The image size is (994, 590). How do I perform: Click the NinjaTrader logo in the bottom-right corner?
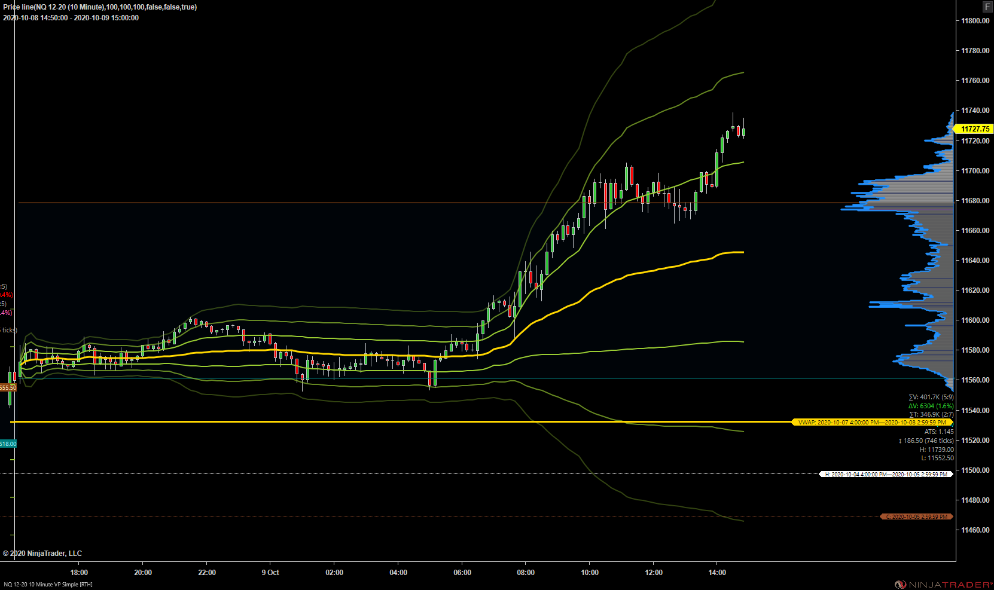943,584
